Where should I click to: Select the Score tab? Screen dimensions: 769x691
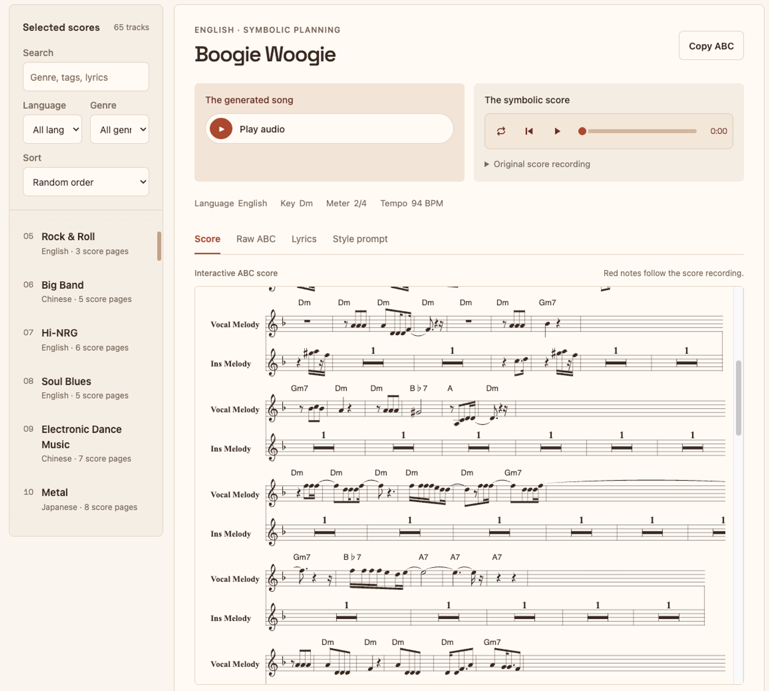point(207,239)
